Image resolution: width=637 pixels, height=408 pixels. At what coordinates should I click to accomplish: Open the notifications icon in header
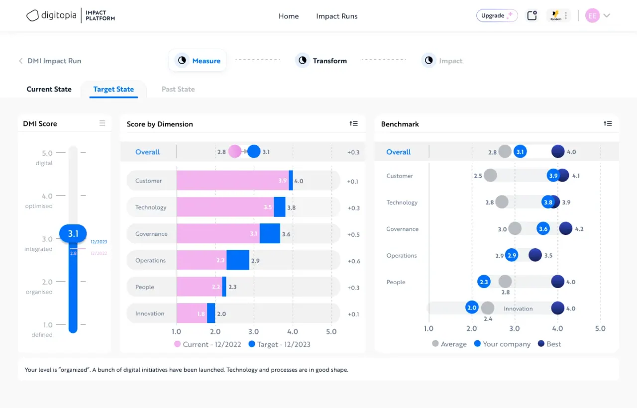tap(532, 15)
